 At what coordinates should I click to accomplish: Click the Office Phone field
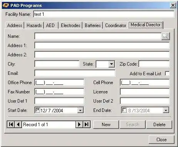coord(59,83)
